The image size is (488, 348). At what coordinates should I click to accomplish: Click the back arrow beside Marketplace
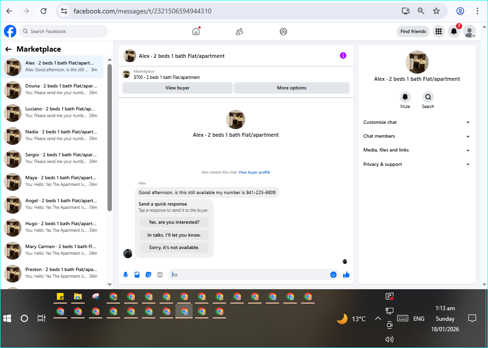click(x=9, y=49)
